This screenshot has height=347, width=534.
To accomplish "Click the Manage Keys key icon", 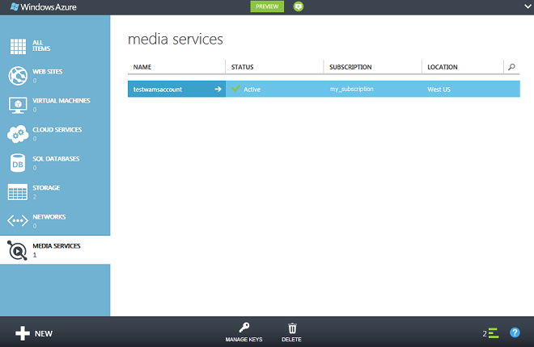I will point(244,328).
